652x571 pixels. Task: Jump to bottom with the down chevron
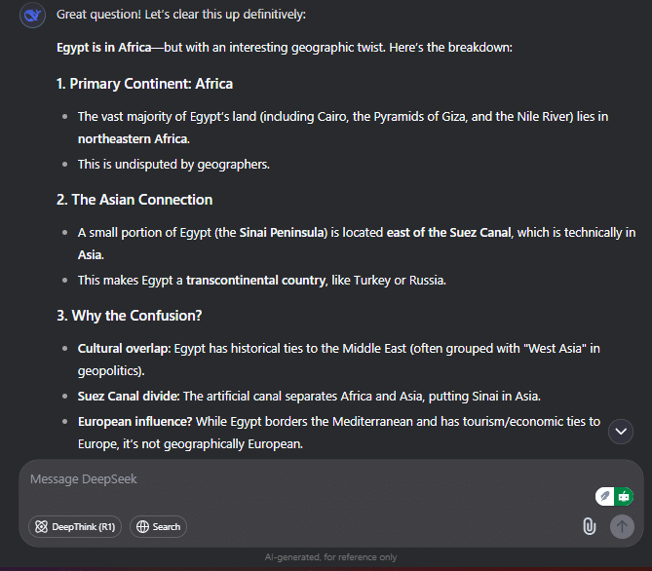pos(621,432)
